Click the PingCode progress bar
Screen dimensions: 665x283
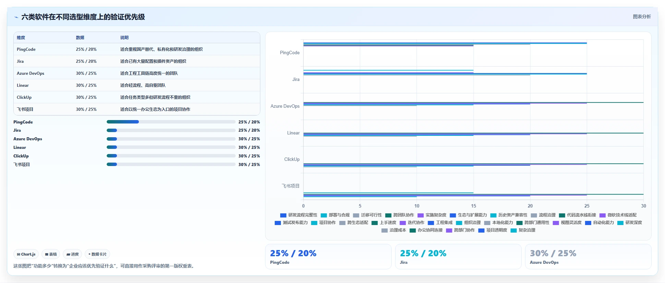pos(171,122)
